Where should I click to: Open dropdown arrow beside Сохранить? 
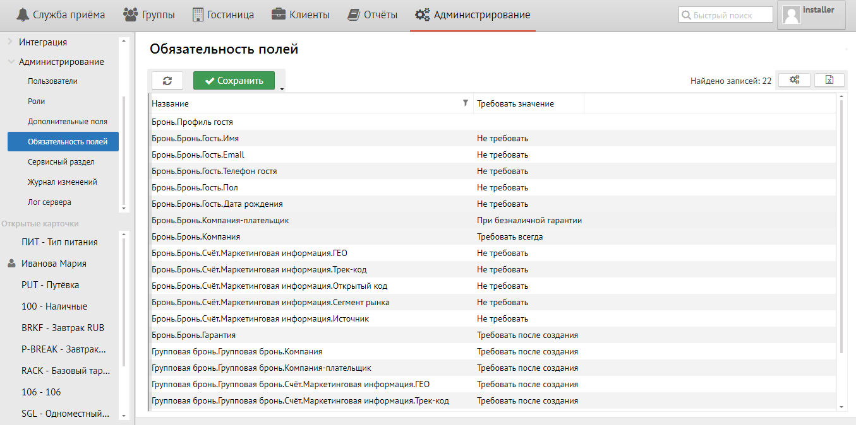282,89
